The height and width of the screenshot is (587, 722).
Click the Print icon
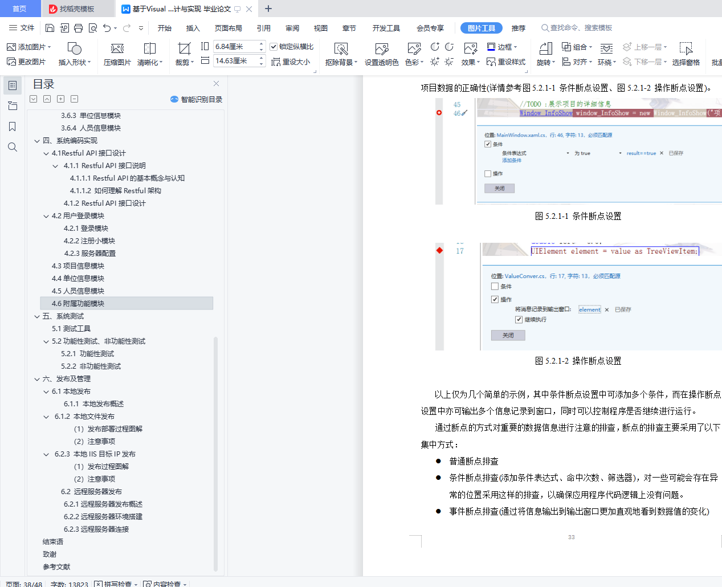point(78,28)
